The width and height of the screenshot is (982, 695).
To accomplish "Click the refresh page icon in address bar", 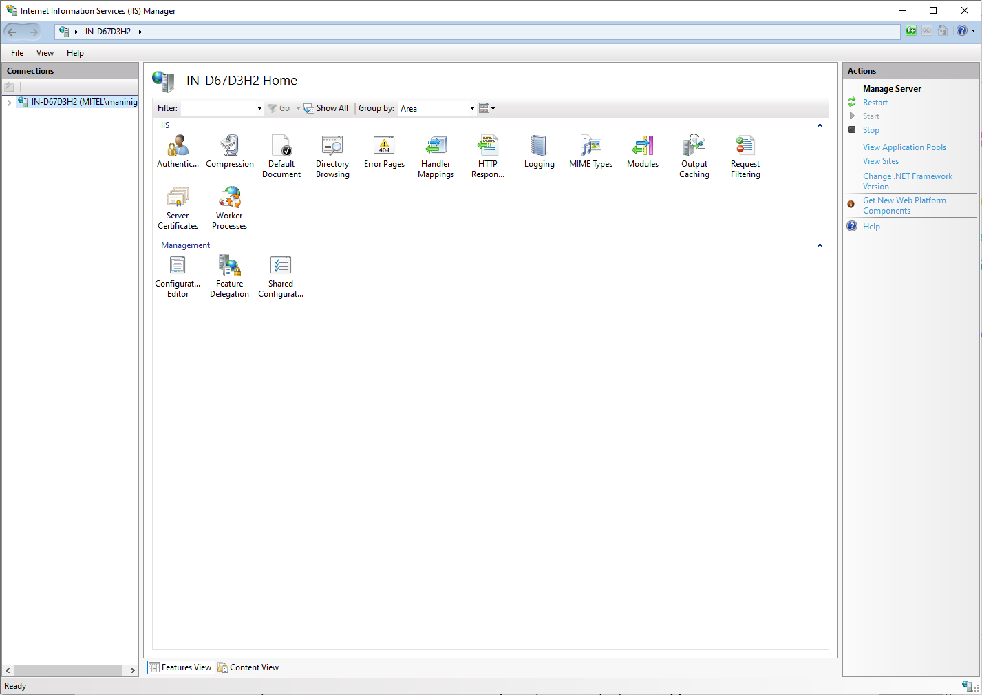I will coord(911,31).
